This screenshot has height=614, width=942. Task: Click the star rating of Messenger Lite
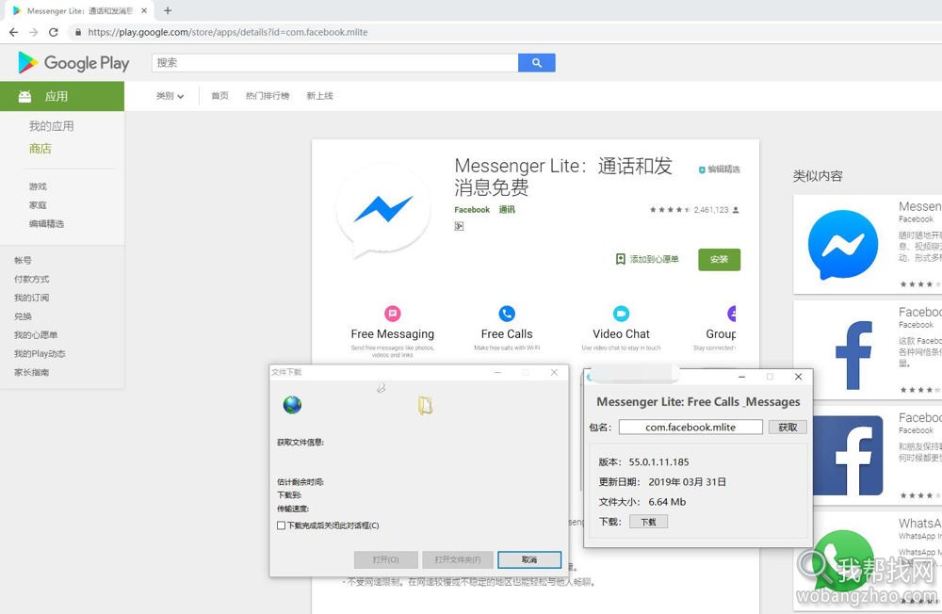pyautogui.click(x=669, y=210)
